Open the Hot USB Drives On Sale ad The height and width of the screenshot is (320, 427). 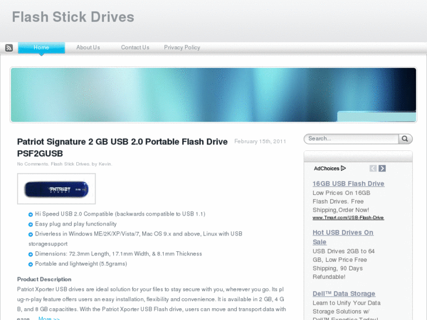[343, 237]
